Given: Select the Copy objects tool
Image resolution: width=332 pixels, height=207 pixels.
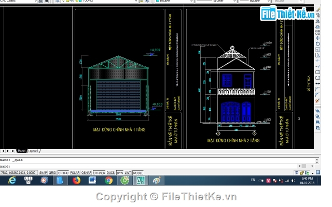Looking at the screenshot, I should point(318,15).
